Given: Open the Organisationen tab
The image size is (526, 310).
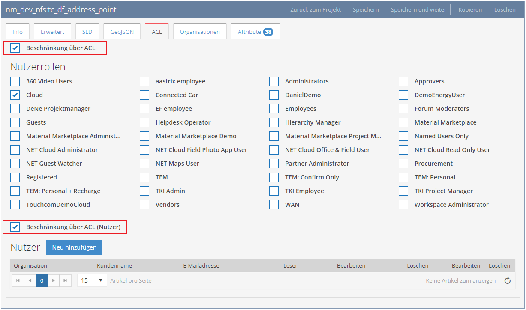Looking at the screenshot, I should [x=200, y=32].
